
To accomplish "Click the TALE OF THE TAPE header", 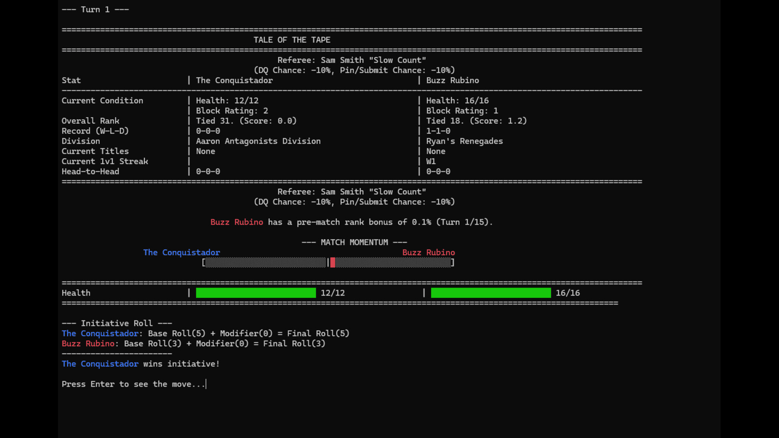I will 292,40.
